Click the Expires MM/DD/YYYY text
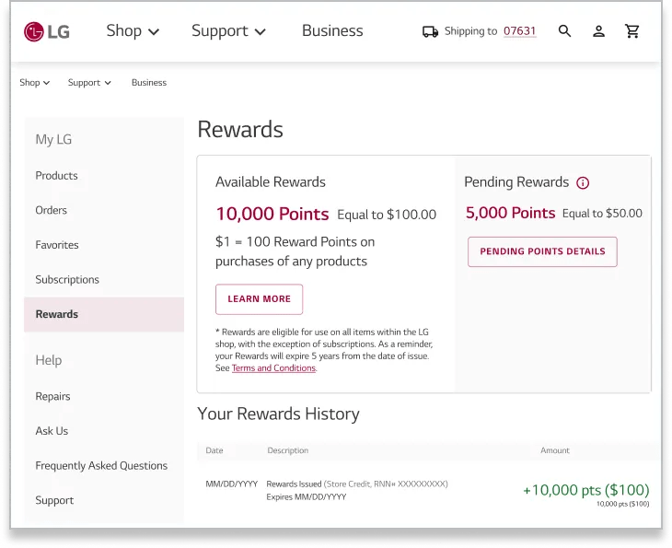The width and height of the screenshot is (672, 548). click(x=306, y=497)
